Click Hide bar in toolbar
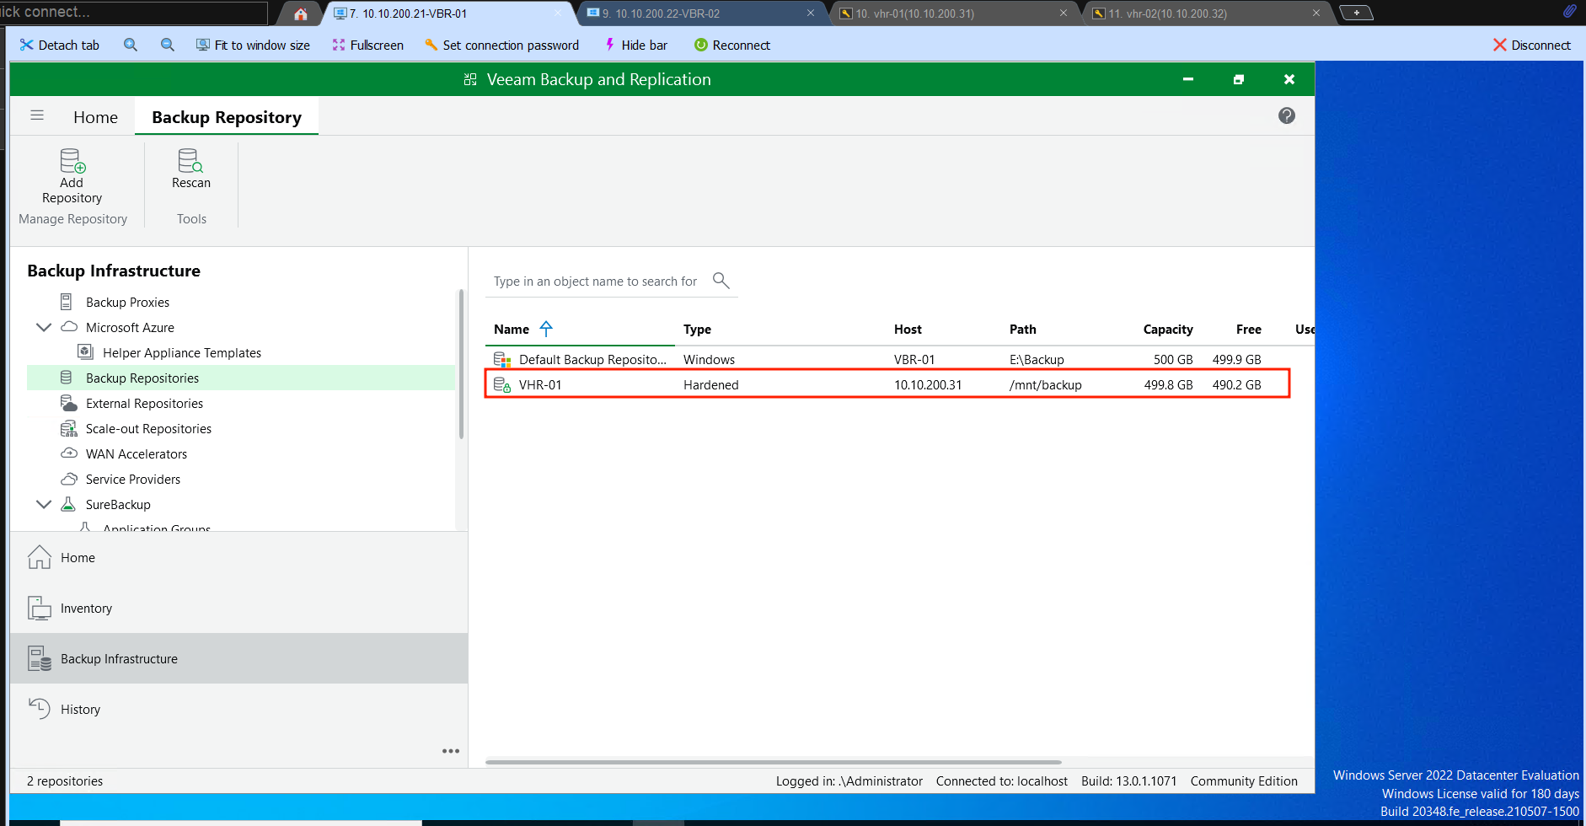This screenshot has height=826, width=1586. (x=636, y=45)
